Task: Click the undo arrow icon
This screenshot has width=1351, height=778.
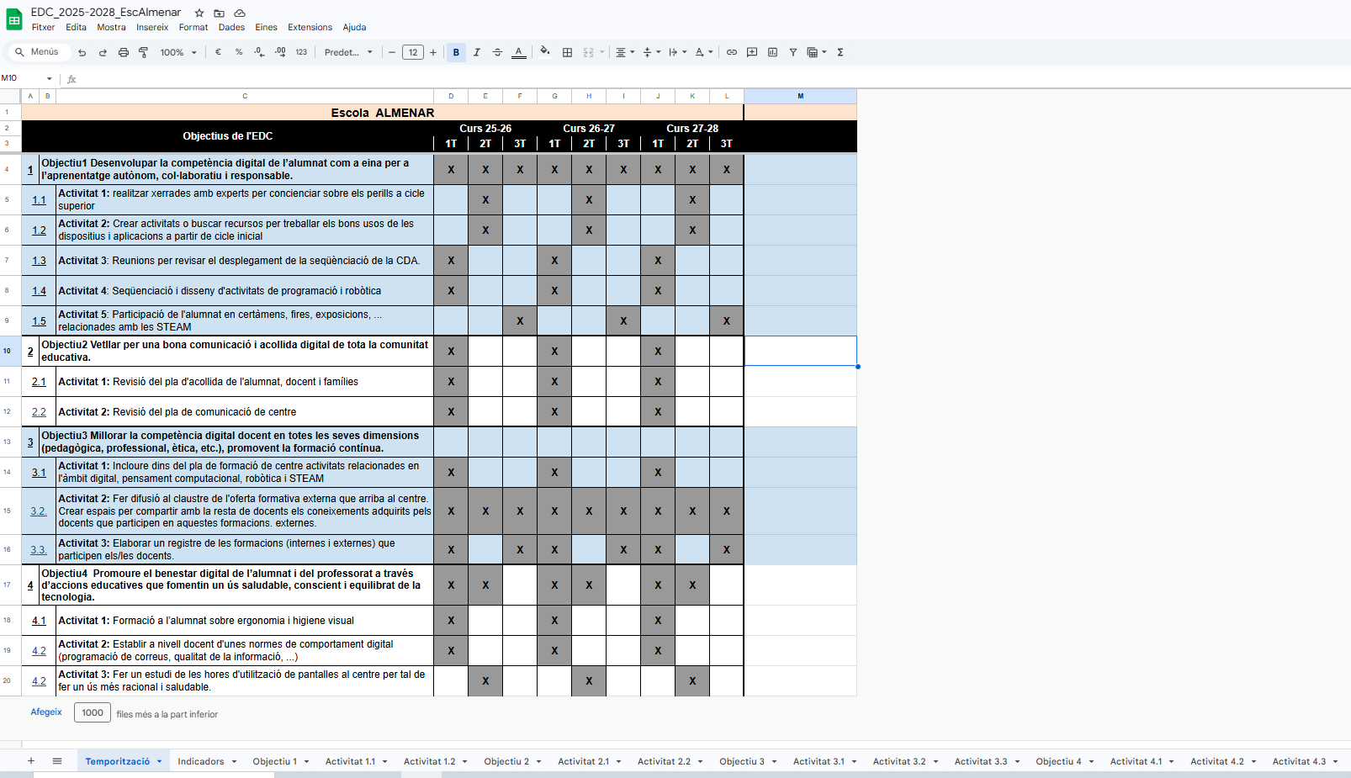Action: pos(82,52)
